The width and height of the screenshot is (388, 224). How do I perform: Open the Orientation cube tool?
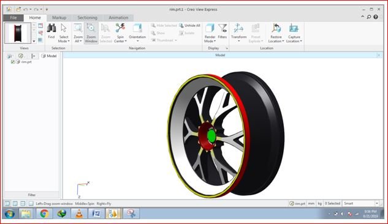137,28
